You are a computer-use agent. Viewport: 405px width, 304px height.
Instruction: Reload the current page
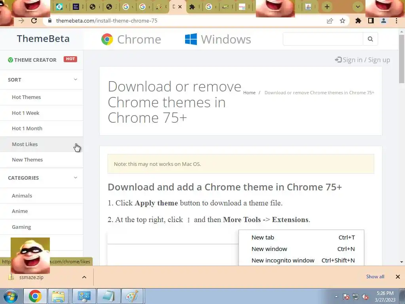pyautogui.click(x=34, y=21)
